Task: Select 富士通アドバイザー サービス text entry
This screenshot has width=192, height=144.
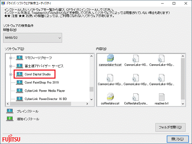Action: 44,66
